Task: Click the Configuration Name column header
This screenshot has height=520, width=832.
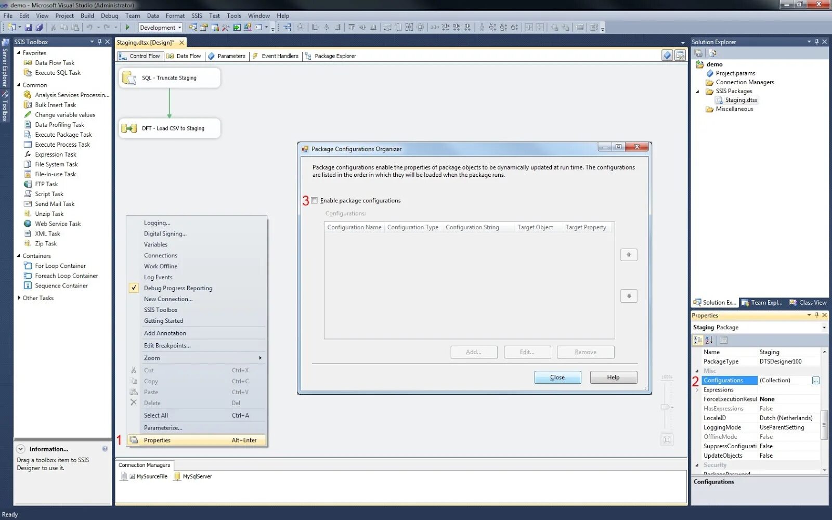Action: [x=354, y=227]
